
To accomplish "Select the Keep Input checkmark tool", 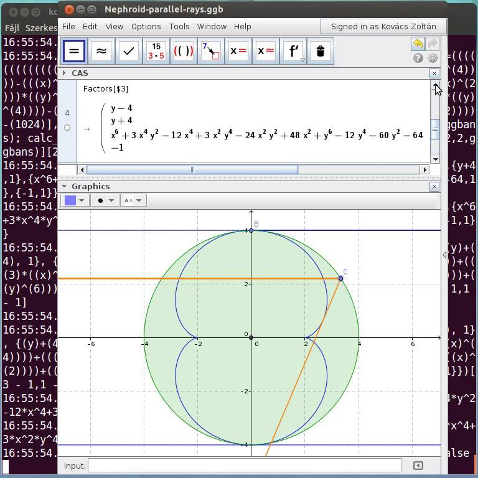I will (129, 51).
